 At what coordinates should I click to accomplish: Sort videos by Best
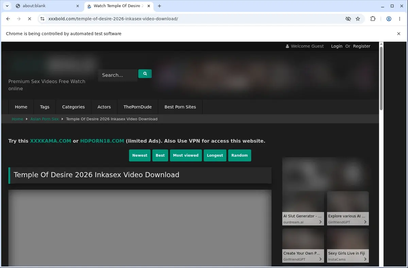[160, 155]
